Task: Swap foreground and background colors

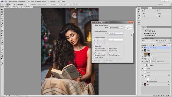Action: pyautogui.click(x=3, y=57)
